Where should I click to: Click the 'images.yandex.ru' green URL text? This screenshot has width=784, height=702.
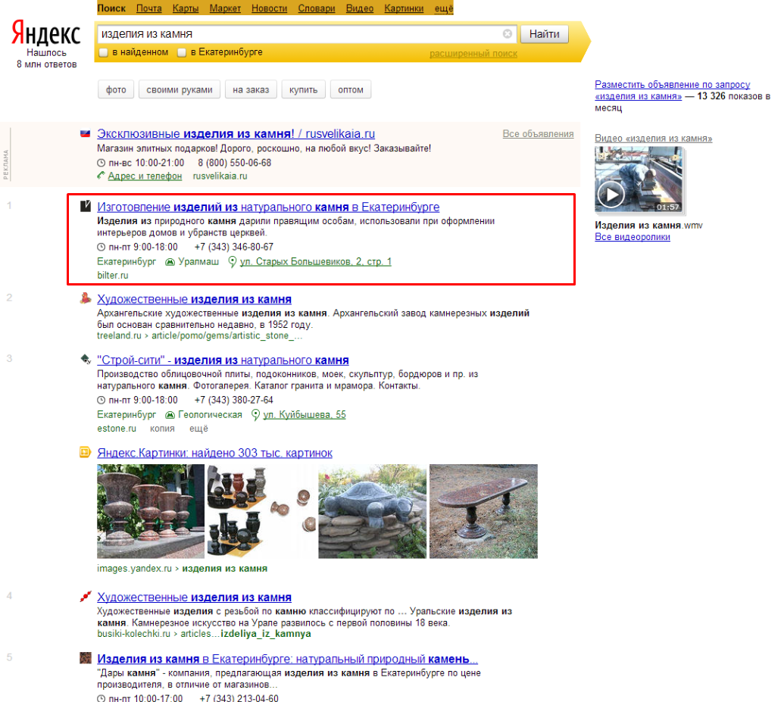click(135, 569)
